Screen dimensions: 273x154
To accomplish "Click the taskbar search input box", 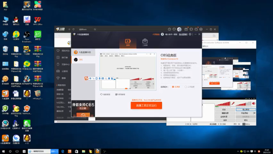I will (40, 151).
